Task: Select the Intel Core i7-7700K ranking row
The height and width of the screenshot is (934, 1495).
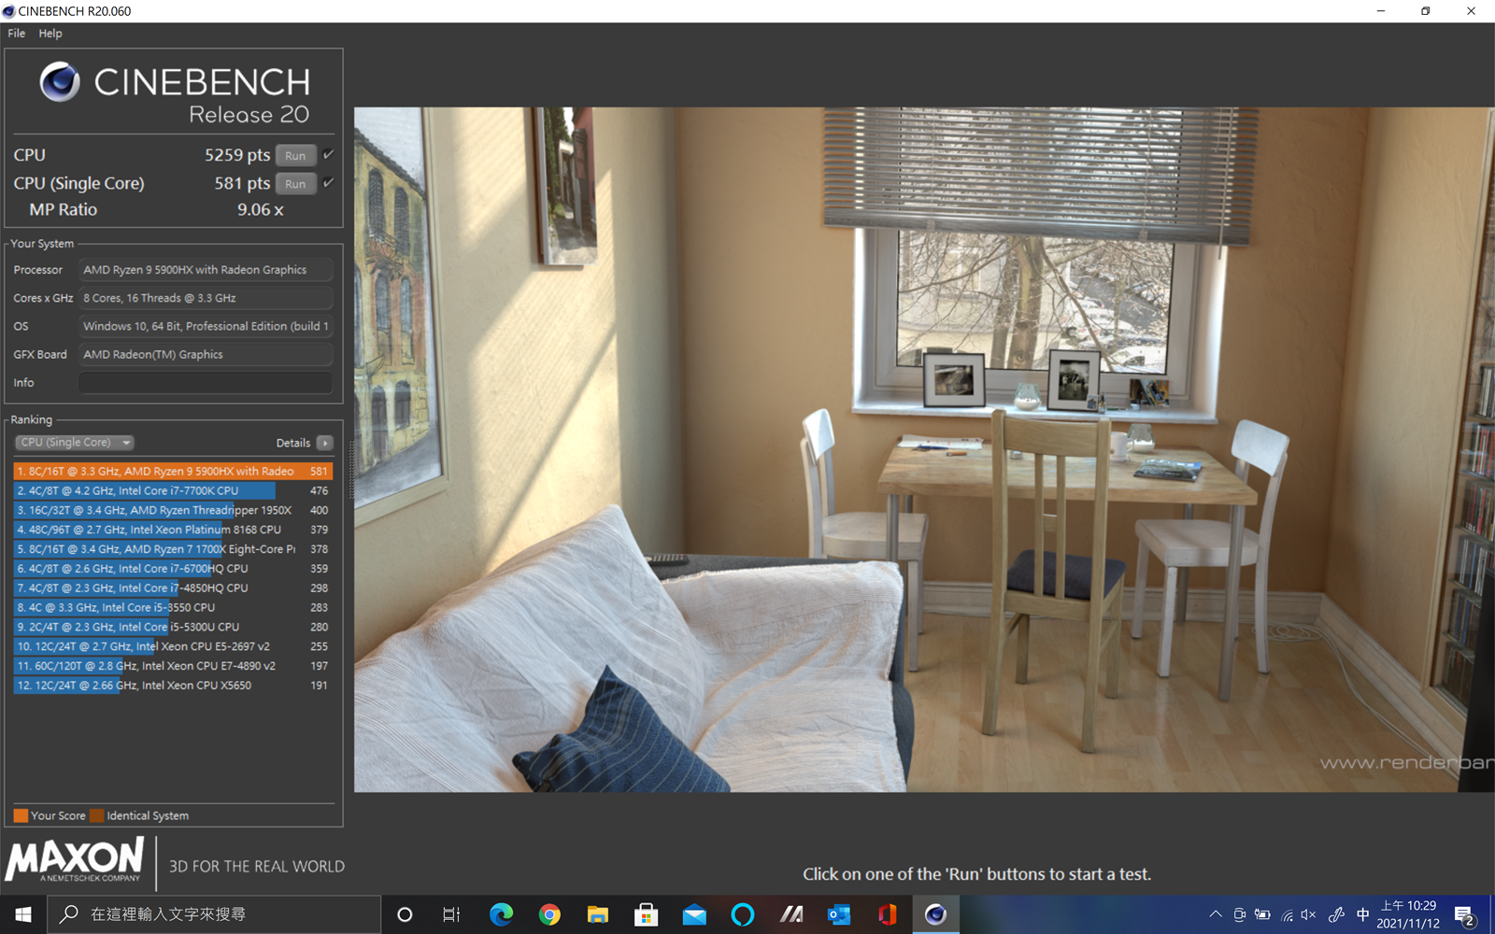Action: tap(173, 491)
